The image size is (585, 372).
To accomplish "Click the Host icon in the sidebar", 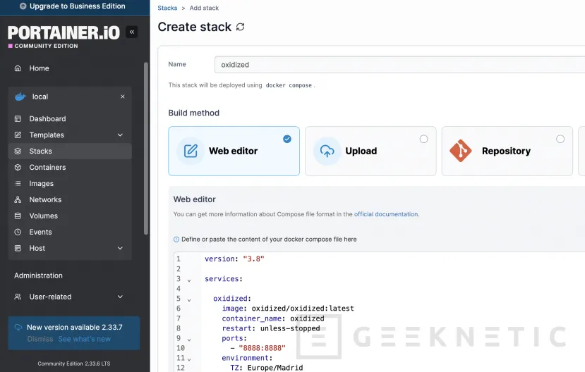I will [18, 248].
